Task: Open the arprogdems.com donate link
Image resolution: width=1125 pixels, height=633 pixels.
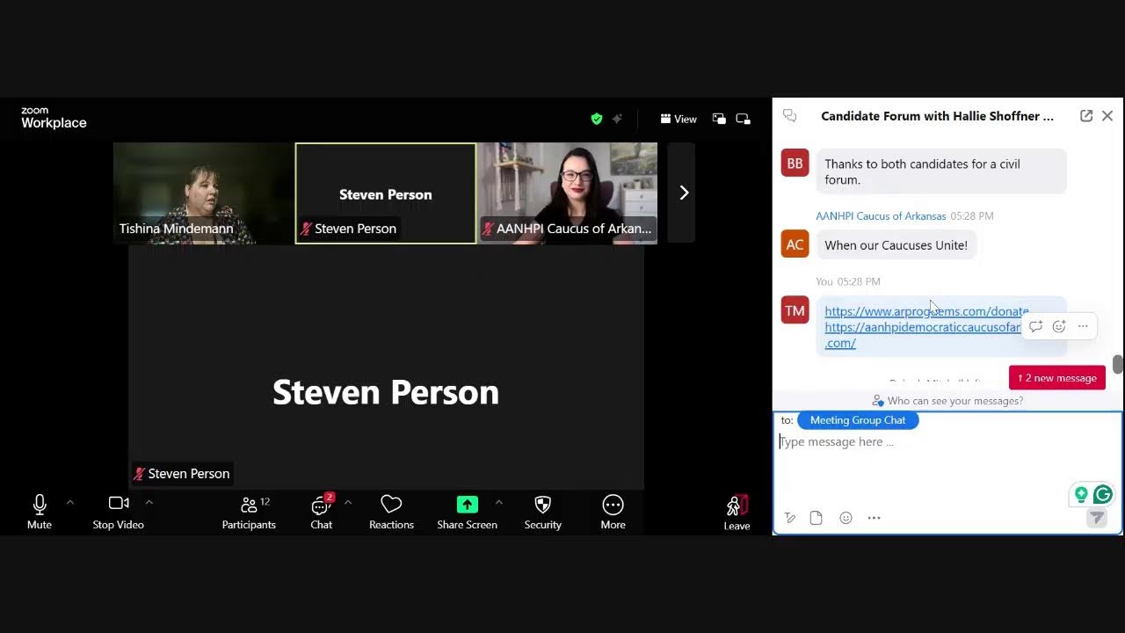Action: click(x=926, y=311)
